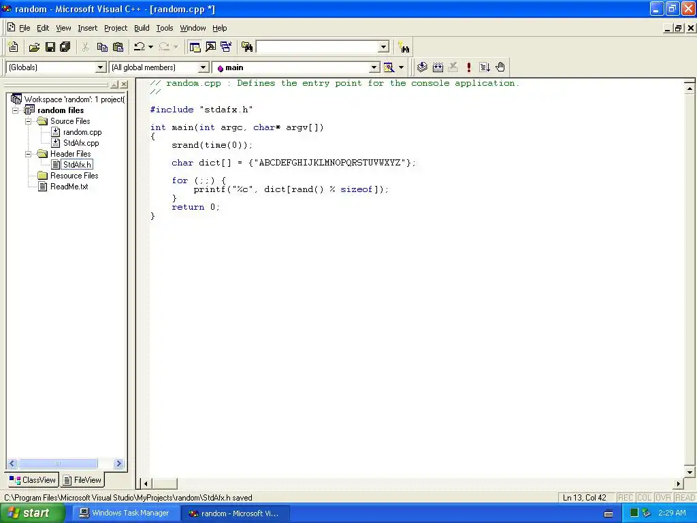Open the (Globals) class dropdown
Screen dimensions: 697x523
(101, 67)
